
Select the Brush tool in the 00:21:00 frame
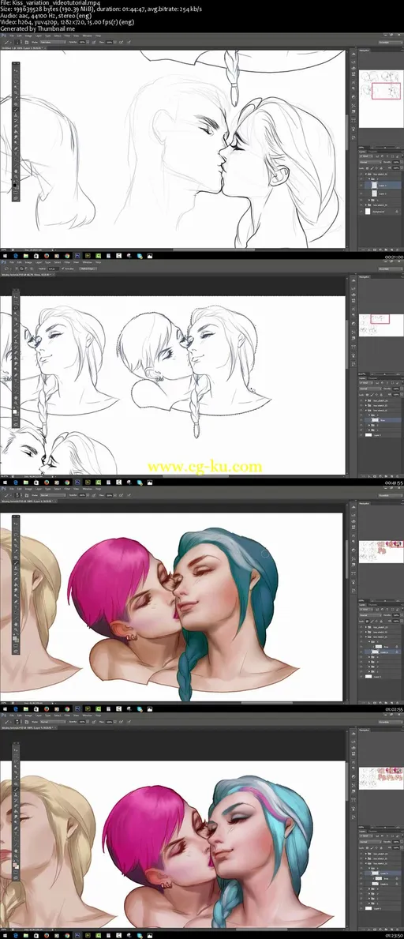pyautogui.click(x=16, y=110)
